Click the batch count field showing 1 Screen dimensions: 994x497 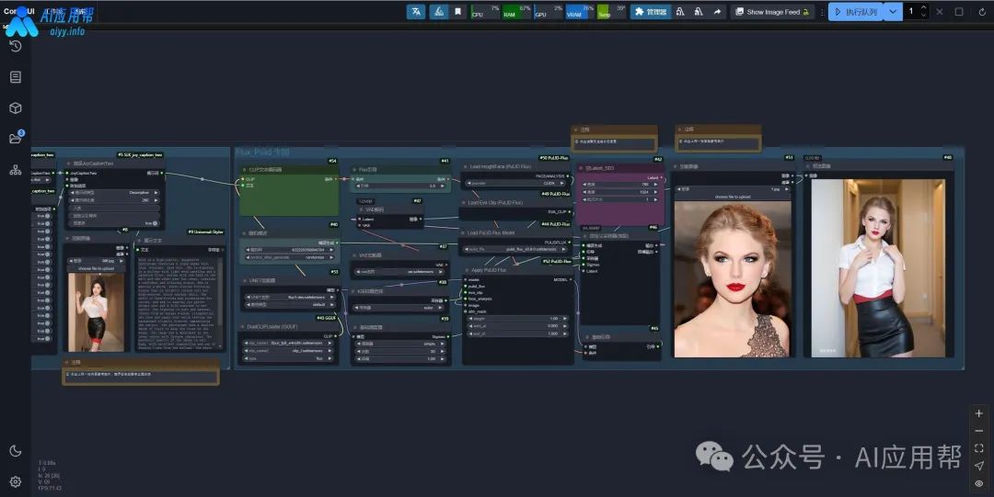tap(911, 11)
